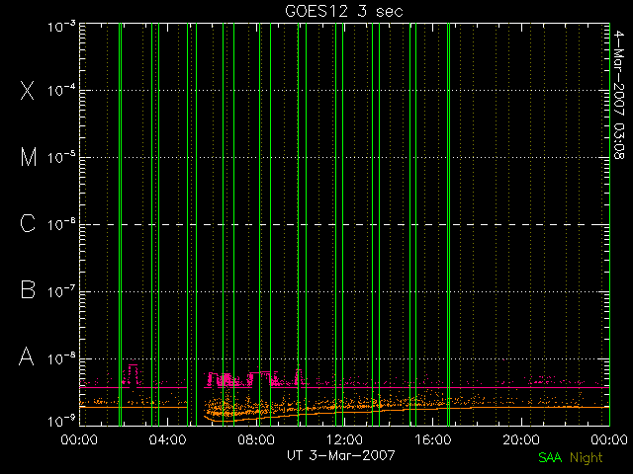Click the 16:00 time axis label

point(433,439)
